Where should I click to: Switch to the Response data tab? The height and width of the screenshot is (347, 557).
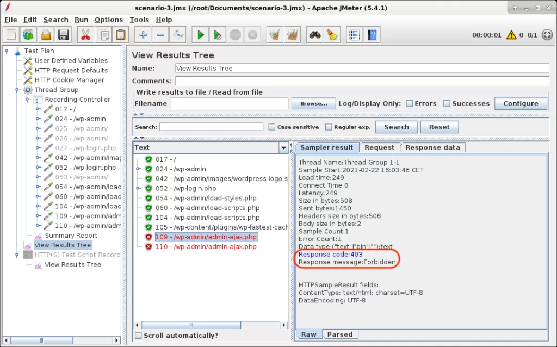point(432,147)
